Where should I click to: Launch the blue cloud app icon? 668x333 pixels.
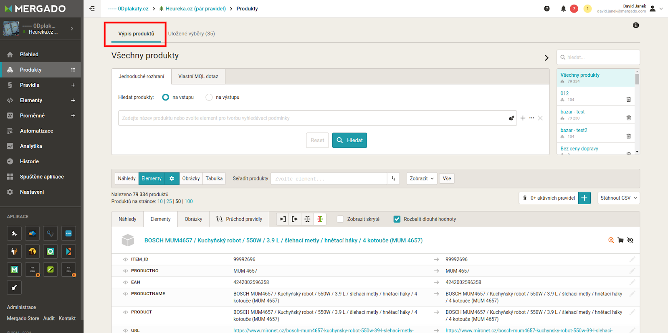point(32,233)
